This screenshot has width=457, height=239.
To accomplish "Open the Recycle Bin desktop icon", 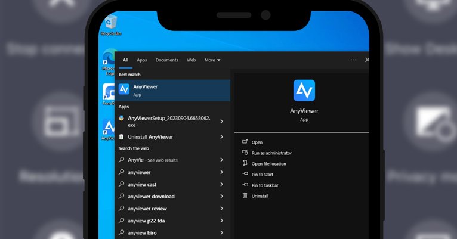I will 111,26.
